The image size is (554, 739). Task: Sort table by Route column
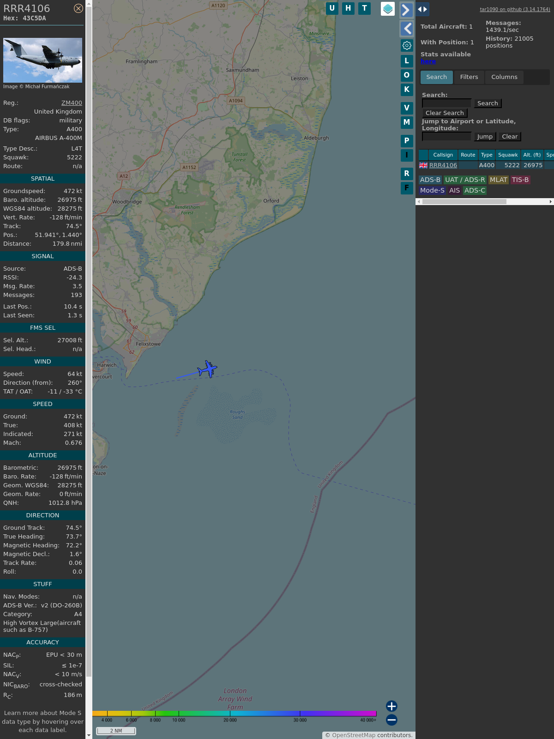pyautogui.click(x=468, y=155)
